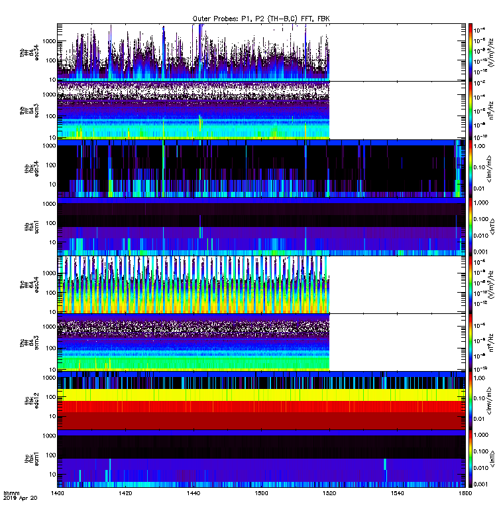Click the '2019 Apr 20' date label
This screenshot has height=531, width=497.
20,498
